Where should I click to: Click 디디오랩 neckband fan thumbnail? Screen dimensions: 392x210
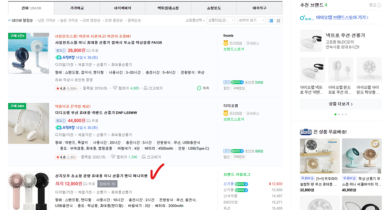(28, 123)
